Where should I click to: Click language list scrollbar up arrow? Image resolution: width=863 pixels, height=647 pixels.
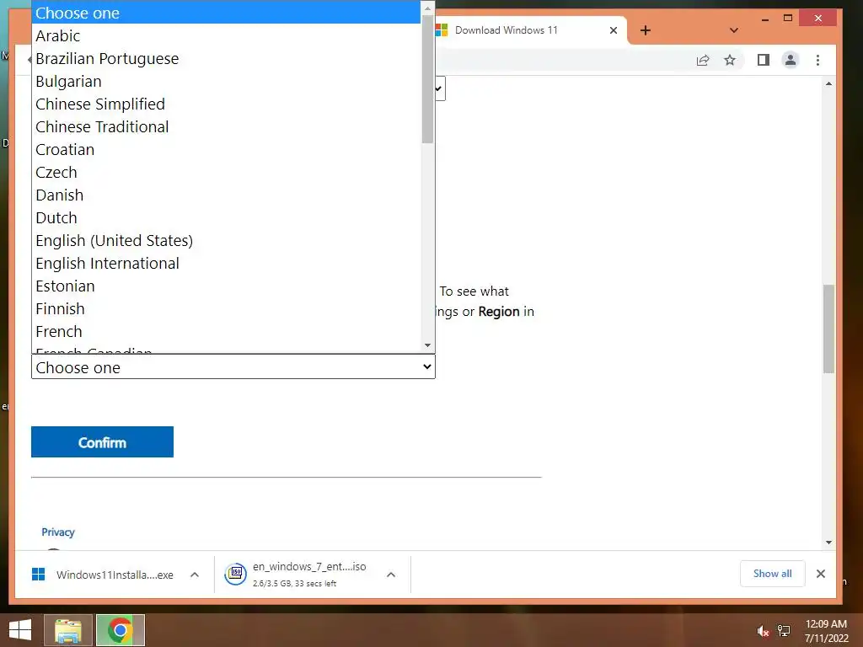(427, 8)
